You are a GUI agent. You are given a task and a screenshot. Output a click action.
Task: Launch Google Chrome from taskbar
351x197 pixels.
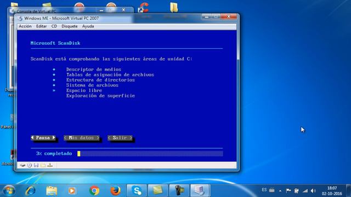point(94,190)
